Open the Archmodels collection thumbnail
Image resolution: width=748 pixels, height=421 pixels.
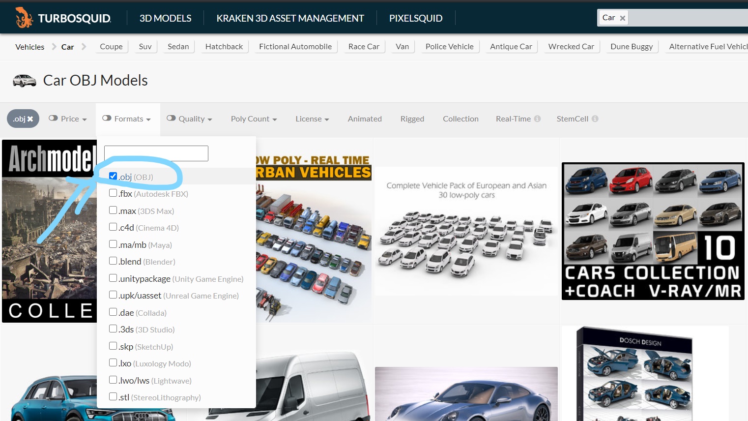(49, 231)
